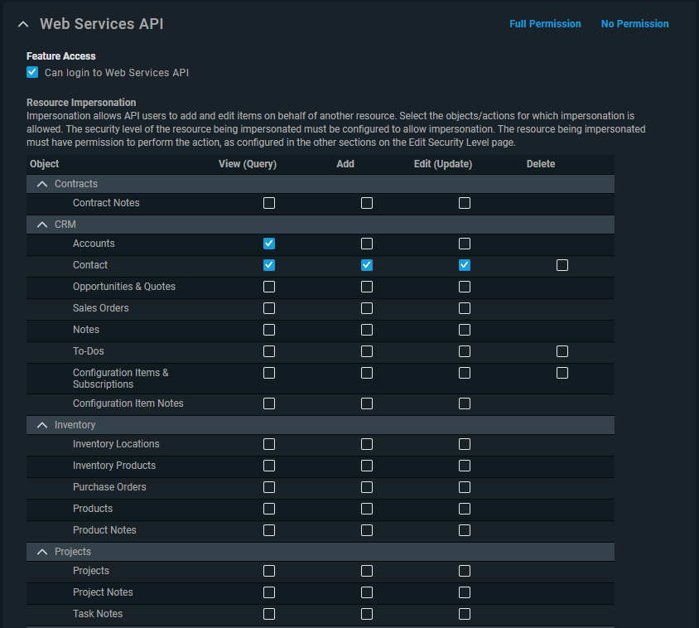Click the Full Permission link

pyautogui.click(x=545, y=24)
